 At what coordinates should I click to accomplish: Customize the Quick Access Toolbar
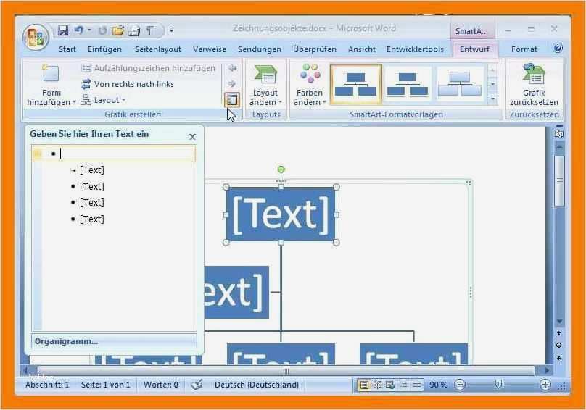[171, 30]
